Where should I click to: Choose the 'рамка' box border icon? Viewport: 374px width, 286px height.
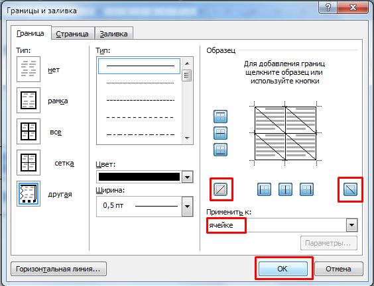point(29,100)
